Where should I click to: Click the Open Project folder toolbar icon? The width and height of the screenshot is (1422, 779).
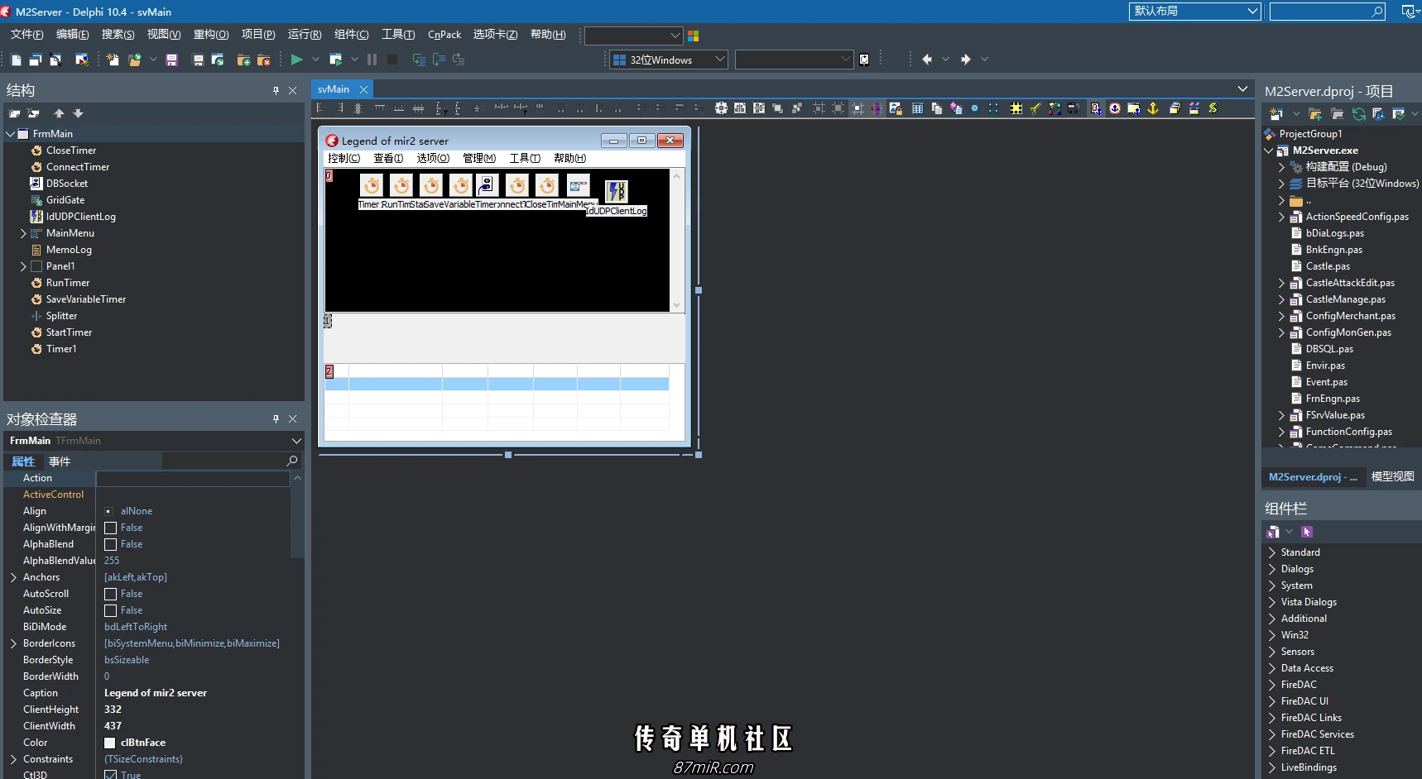[135, 60]
